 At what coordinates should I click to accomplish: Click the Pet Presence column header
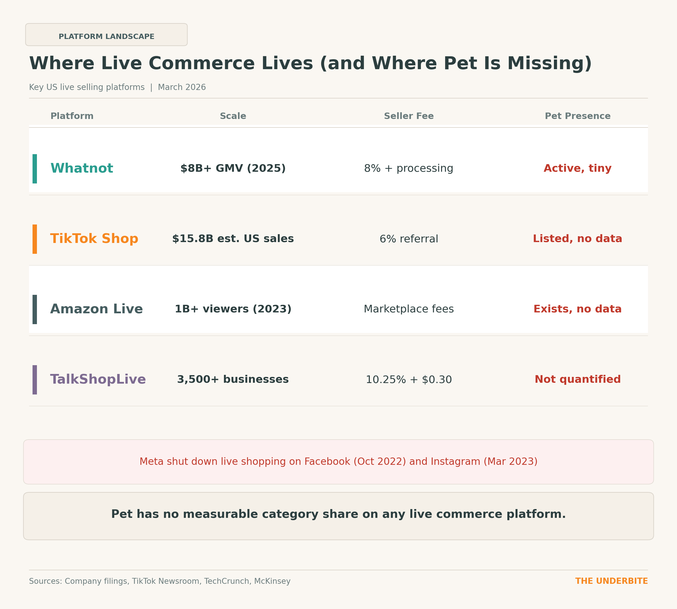tap(578, 116)
